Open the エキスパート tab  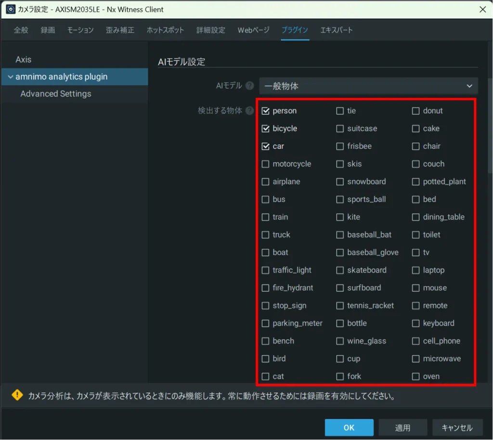337,30
